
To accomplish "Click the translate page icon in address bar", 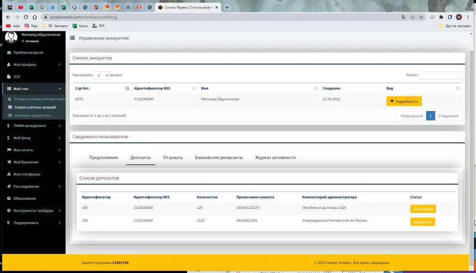I will pyautogui.click(x=403, y=17).
